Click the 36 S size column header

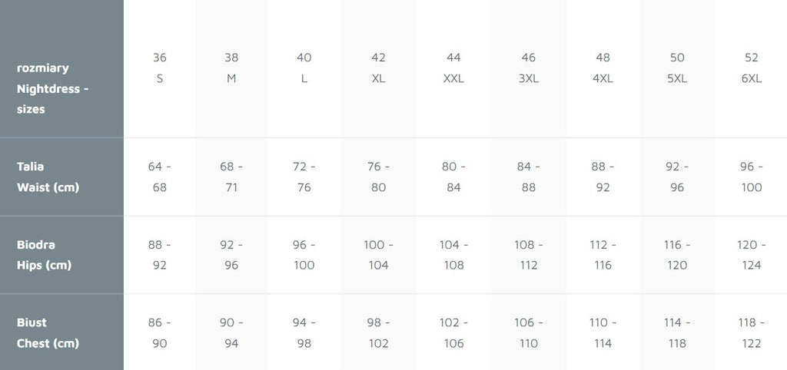tap(160, 68)
